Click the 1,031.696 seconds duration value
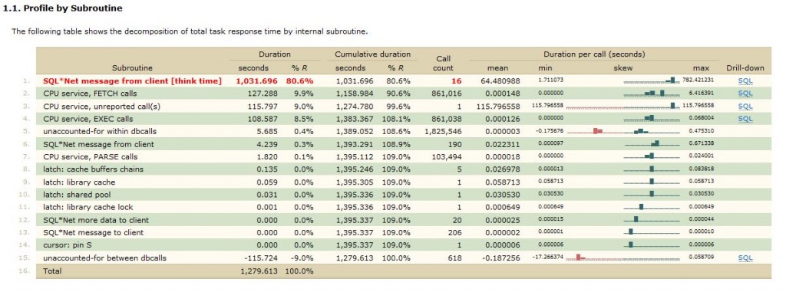The height and width of the screenshot is (292, 786). coord(256,80)
